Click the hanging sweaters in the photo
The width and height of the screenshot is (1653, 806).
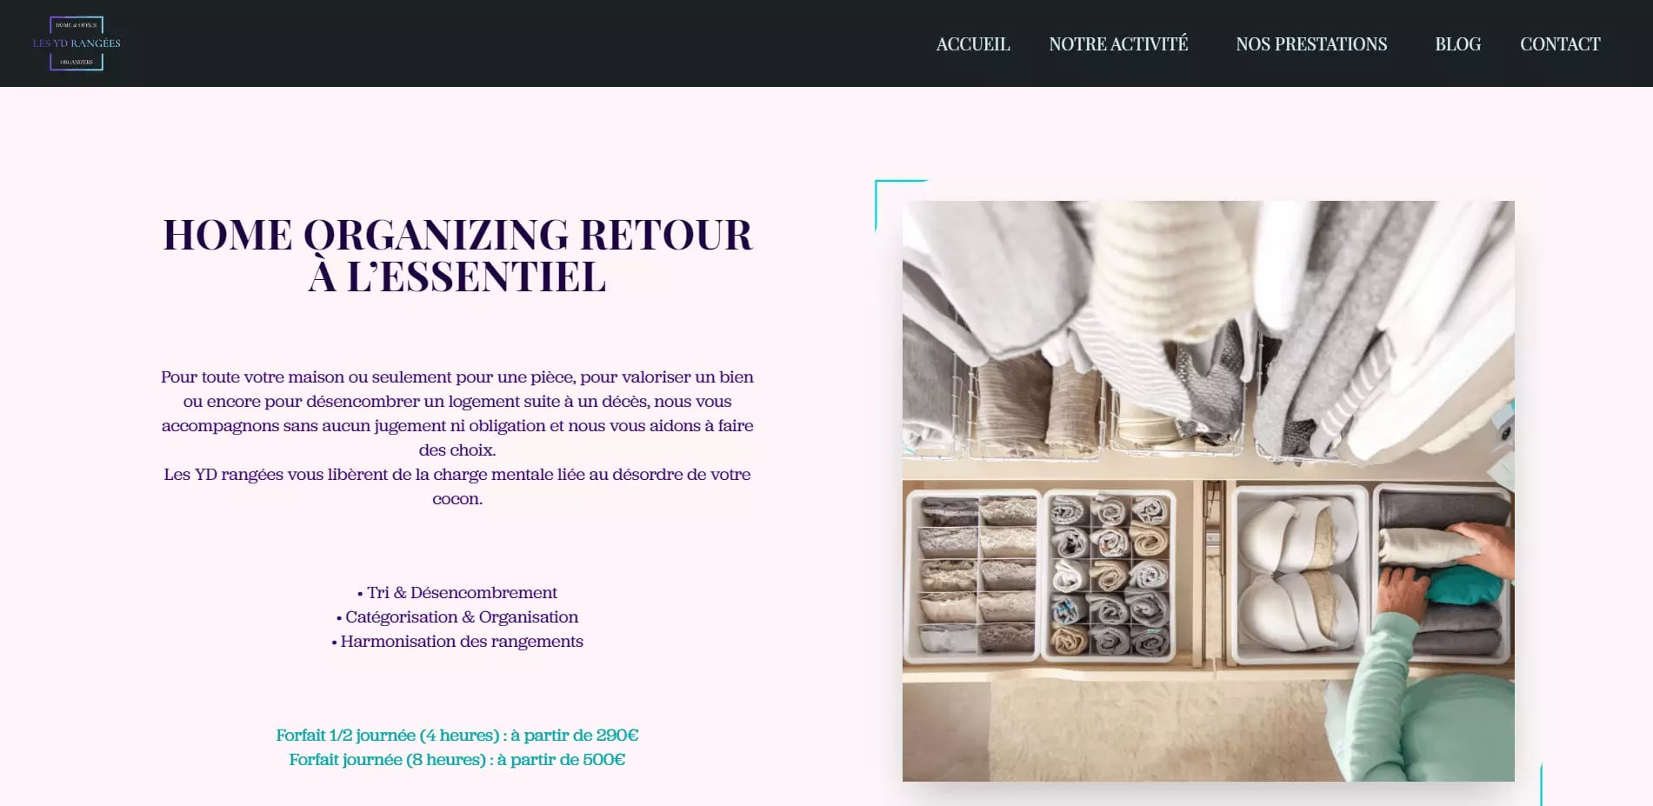click(1209, 330)
